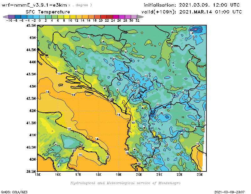Select the 'GrADS: COLA/IGES' credit text

pos(14,192)
